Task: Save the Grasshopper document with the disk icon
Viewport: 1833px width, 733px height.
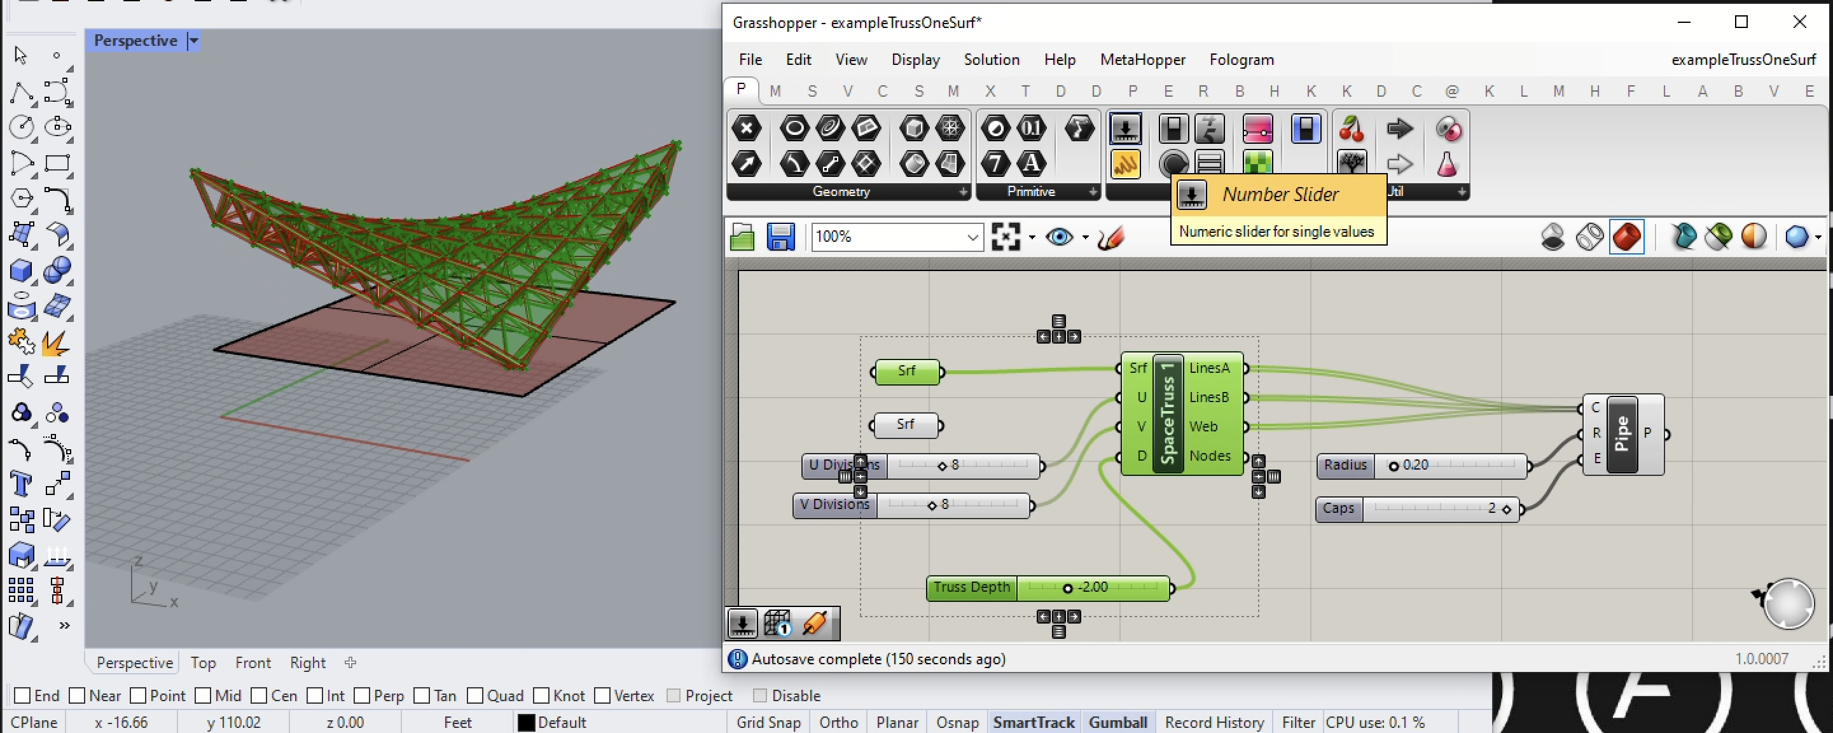Action: pos(780,237)
